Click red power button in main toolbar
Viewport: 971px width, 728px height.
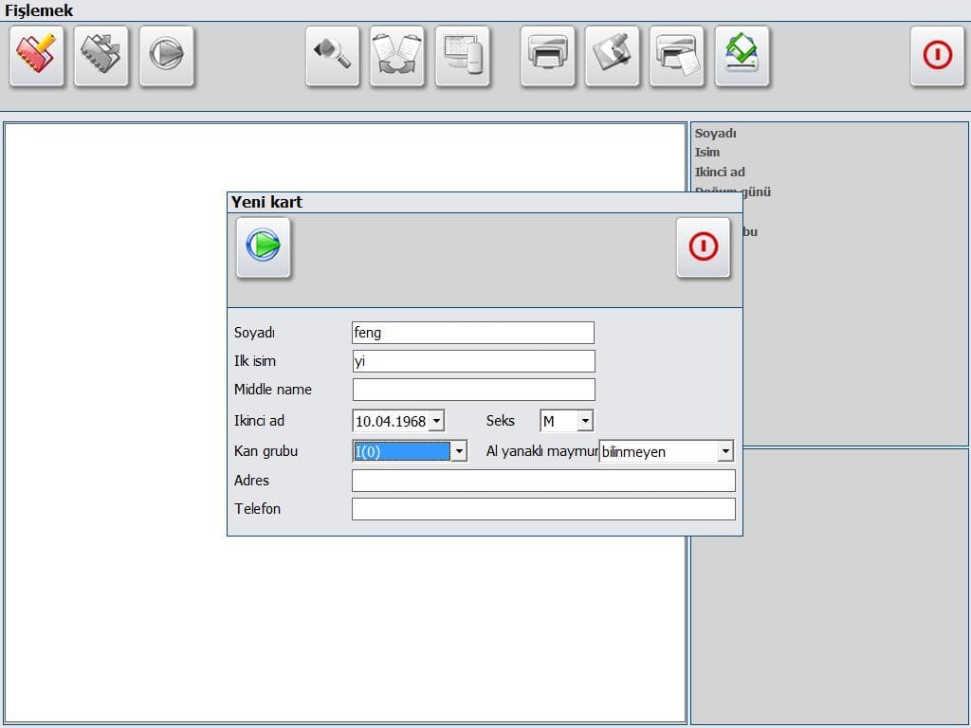[x=937, y=56]
